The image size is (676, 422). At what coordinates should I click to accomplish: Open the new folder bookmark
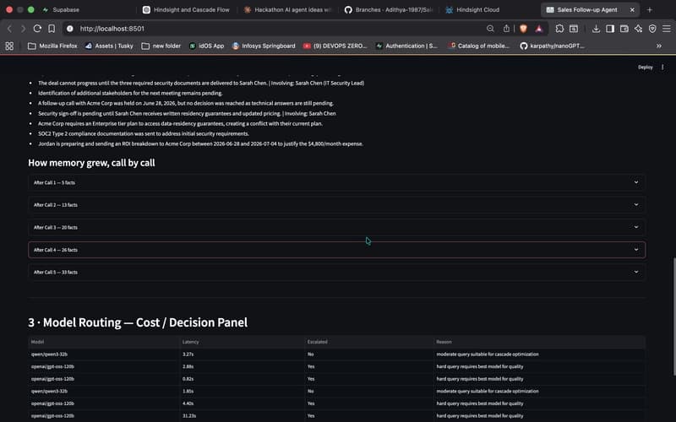pos(161,46)
